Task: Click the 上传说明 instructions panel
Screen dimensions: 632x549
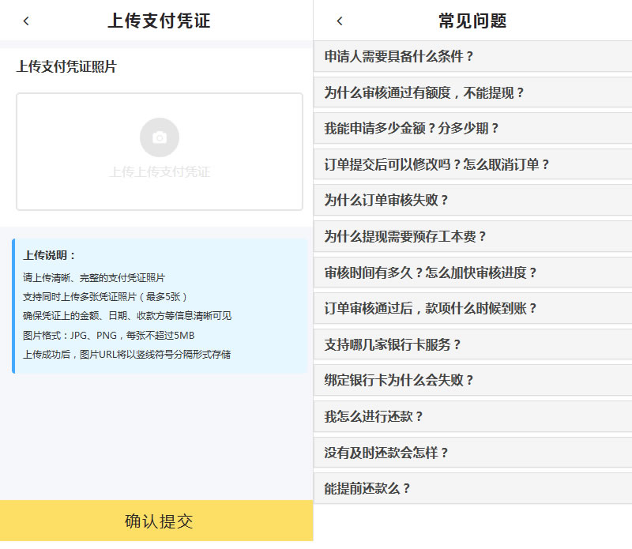Action: 160,305
